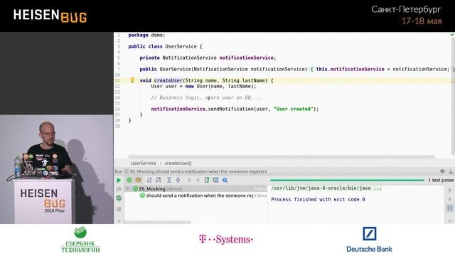The width and height of the screenshot is (455, 256).
Task: Rerun failed tests icon in Run sidebar
Action: (119, 189)
